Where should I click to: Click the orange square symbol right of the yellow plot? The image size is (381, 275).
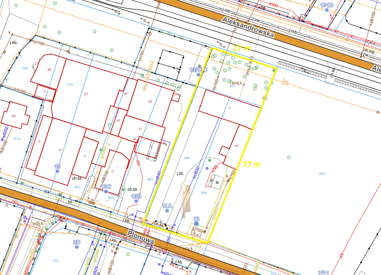pyautogui.click(x=285, y=83)
